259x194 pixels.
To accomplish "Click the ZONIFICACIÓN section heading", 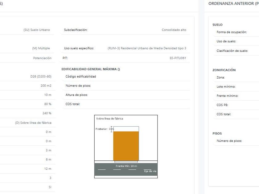I will pos(224,70).
